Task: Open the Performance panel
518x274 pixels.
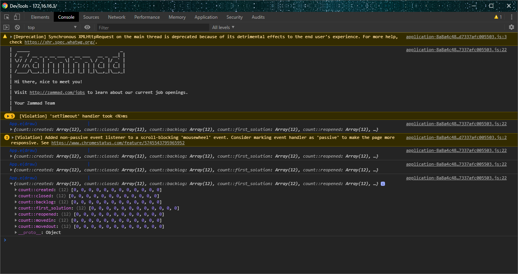Action: (147, 17)
